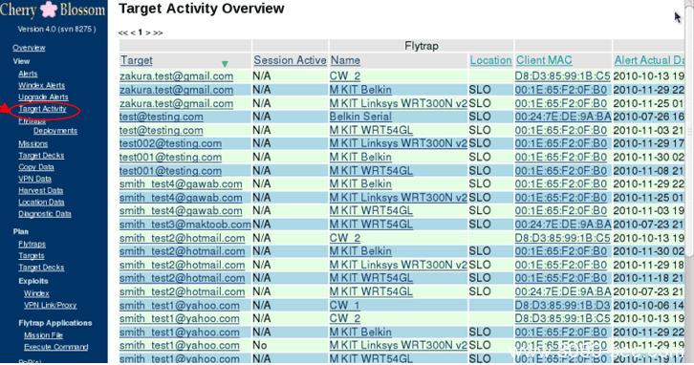
Task: Open the Belkin Serial flytrap link
Action: pyautogui.click(x=360, y=117)
